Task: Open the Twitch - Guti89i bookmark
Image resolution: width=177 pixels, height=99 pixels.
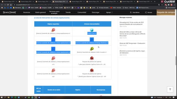Action: coord(33,8)
